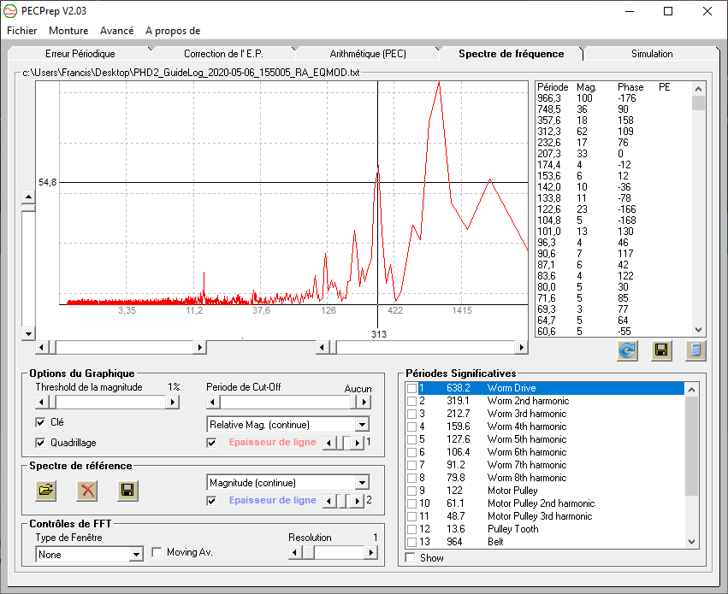This screenshot has width=728, height=594.
Task: Select the Worm 3rd harmonic row
Action: click(x=545, y=414)
